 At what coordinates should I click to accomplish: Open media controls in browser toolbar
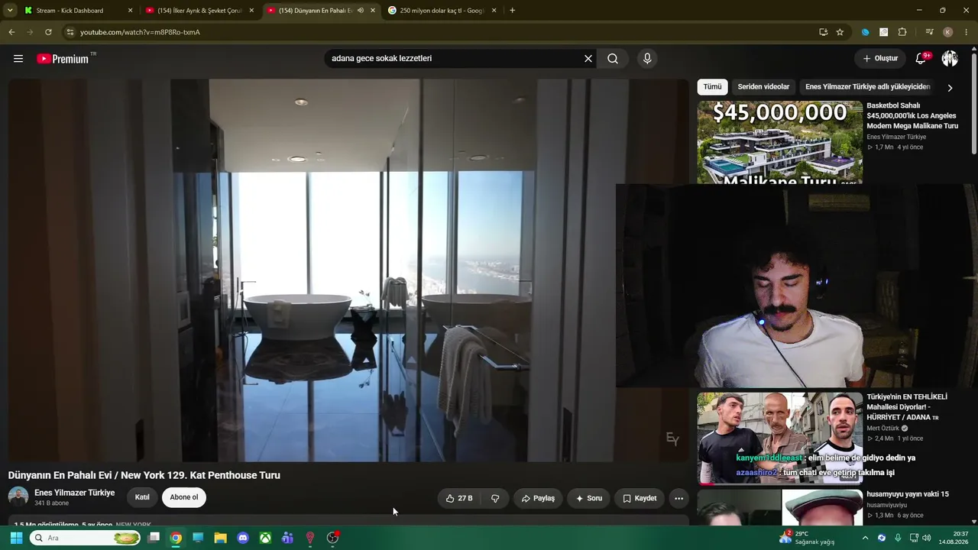pos(929,32)
